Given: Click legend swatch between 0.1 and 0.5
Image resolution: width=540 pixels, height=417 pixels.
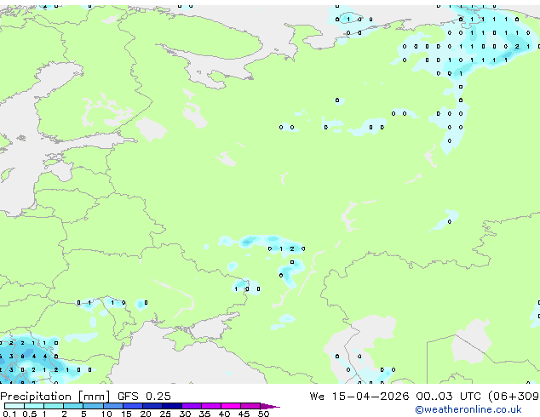Looking at the screenshot, I should 14,406.
